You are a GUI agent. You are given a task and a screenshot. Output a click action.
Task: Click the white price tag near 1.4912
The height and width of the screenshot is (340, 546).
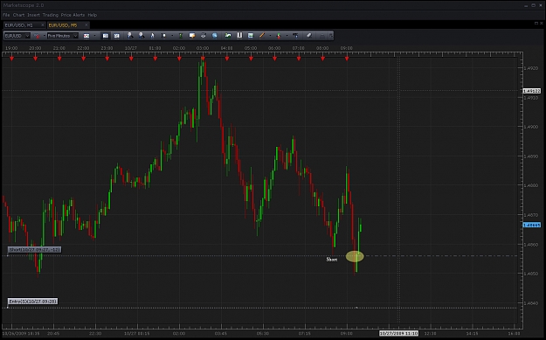click(x=532, y=91)
